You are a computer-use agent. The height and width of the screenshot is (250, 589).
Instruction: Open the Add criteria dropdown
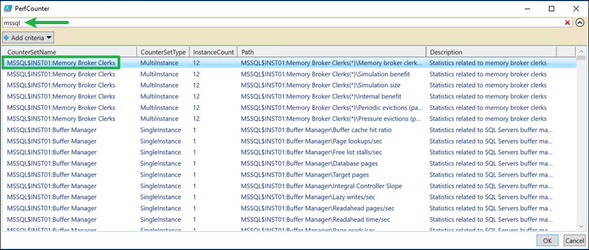tap(28, 38)
